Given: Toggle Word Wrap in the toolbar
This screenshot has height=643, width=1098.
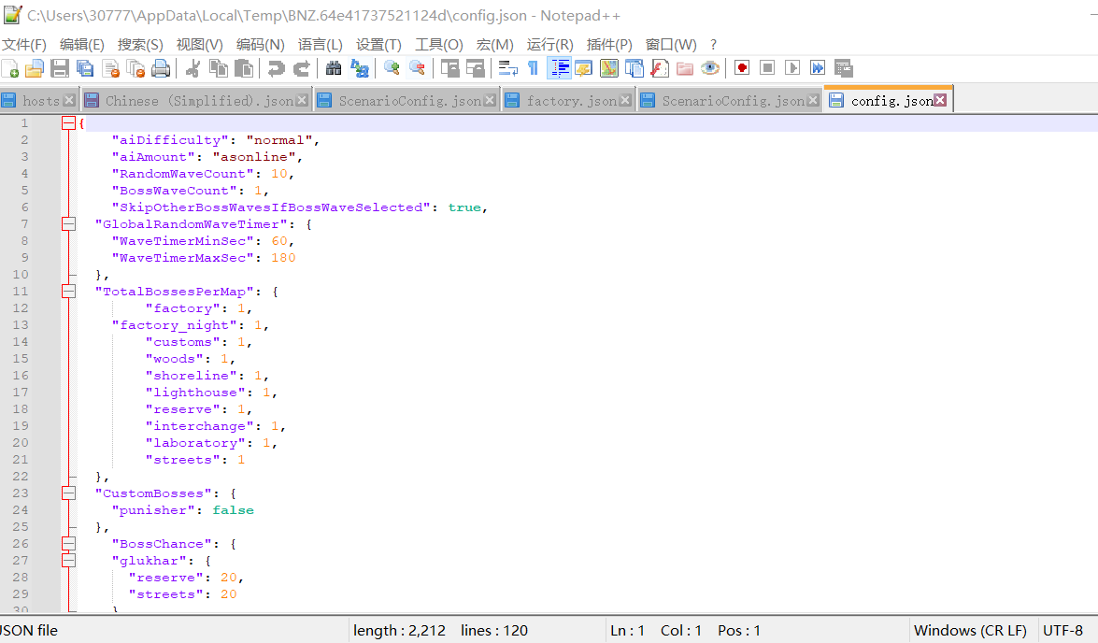Looking at the screenshot, I should point(508,68).
